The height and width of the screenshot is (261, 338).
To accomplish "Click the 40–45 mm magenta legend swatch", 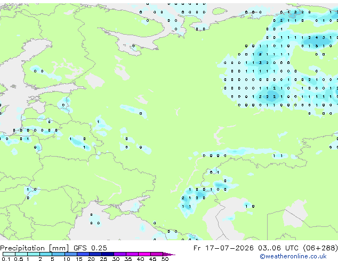I will click(x=144, y=254).
